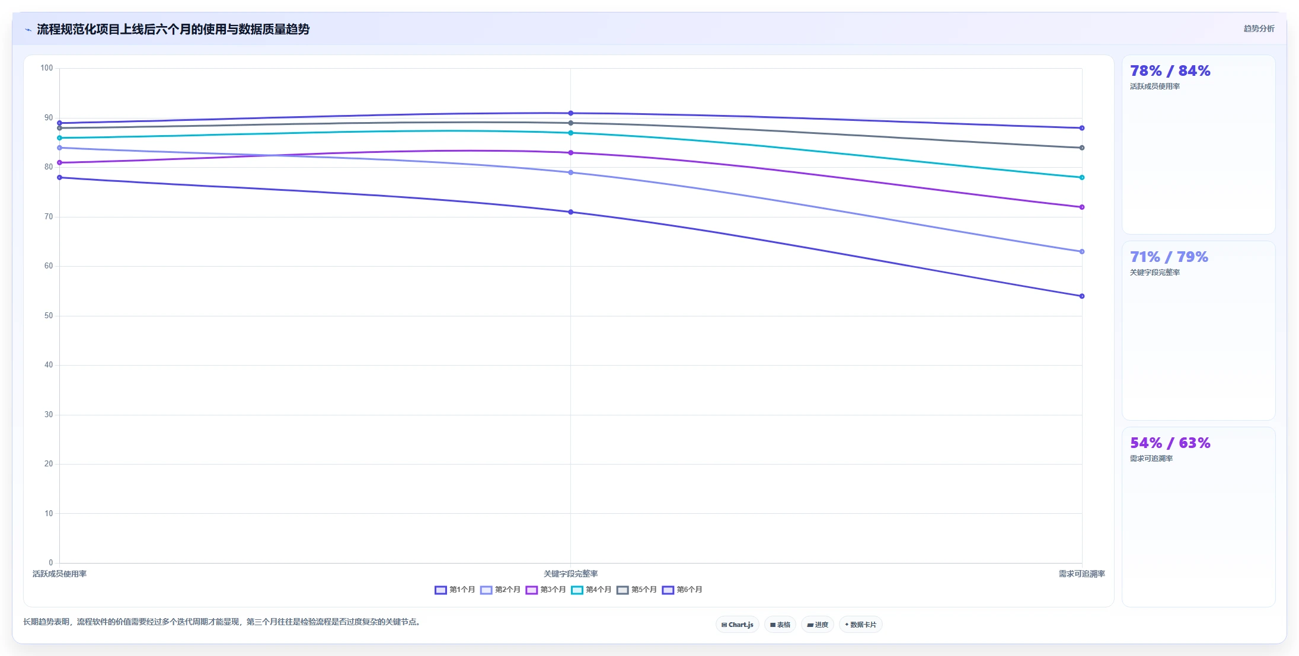Click the 趋势分析 label in header
Viewport: 1299px width, 656px height.
pos(1259,28)
